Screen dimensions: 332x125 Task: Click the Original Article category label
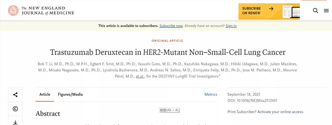pos(167,41)
